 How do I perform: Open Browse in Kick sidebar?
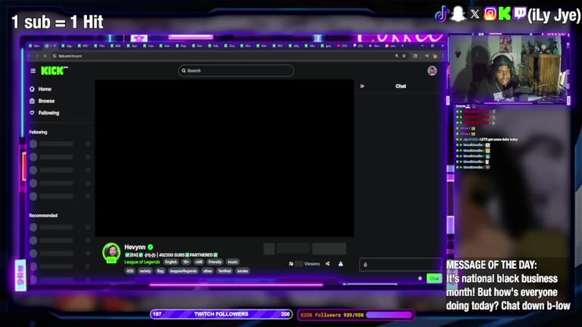click(46, 101)
